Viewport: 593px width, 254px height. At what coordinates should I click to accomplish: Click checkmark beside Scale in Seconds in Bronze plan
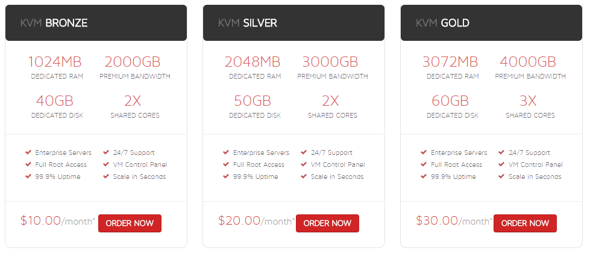[x=106, y=177]
